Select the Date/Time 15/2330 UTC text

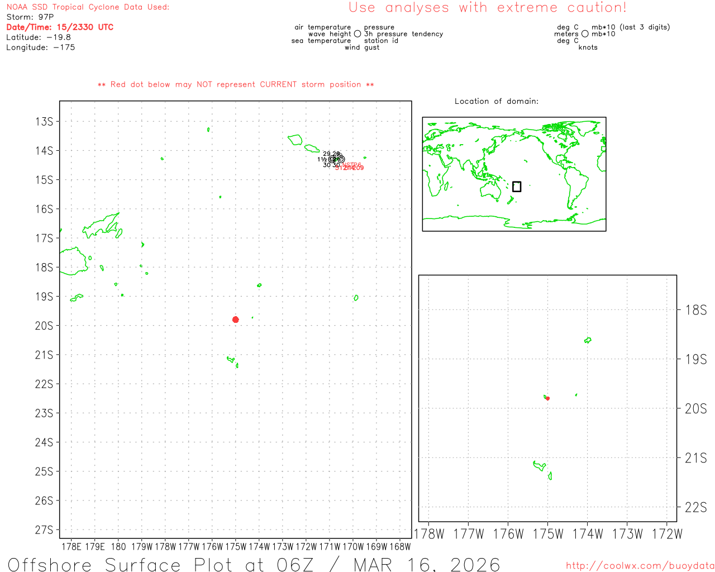(60, 27)
